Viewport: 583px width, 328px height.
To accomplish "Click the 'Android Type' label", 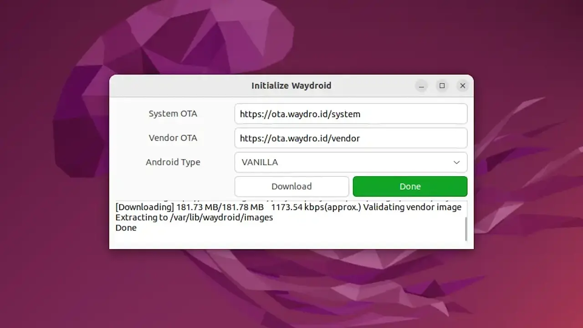I will (173, 162).
